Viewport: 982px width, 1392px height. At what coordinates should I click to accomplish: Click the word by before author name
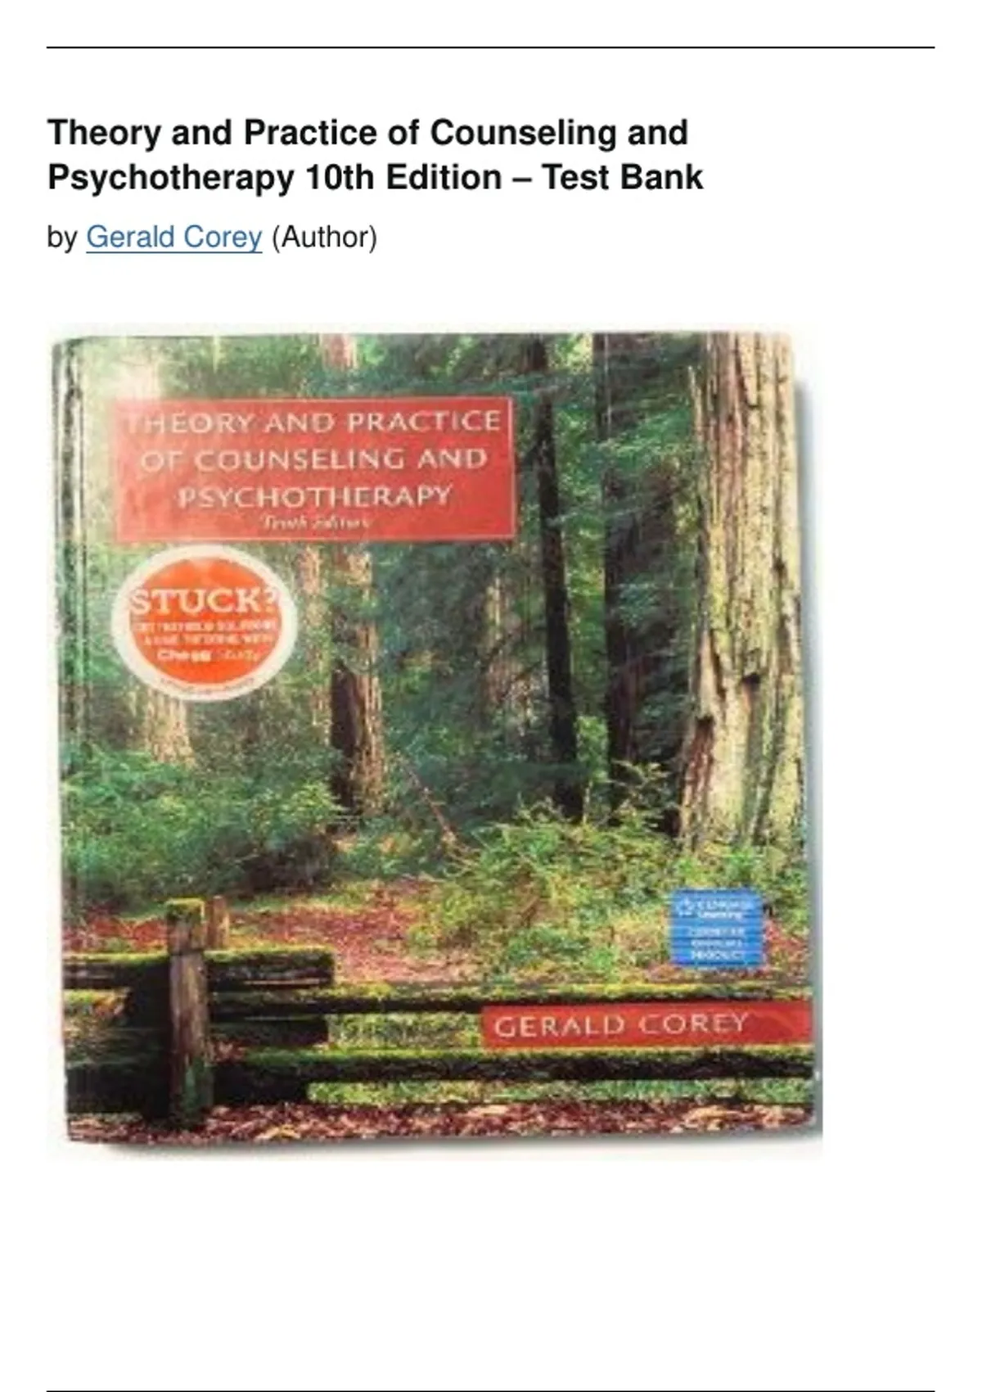62,238
